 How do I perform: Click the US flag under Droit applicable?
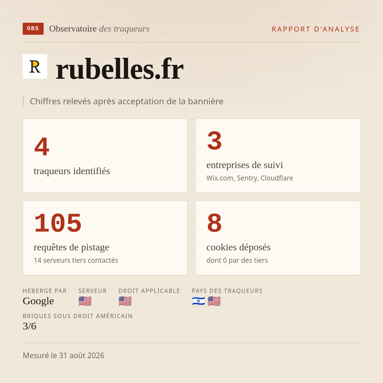click(125, 301)
